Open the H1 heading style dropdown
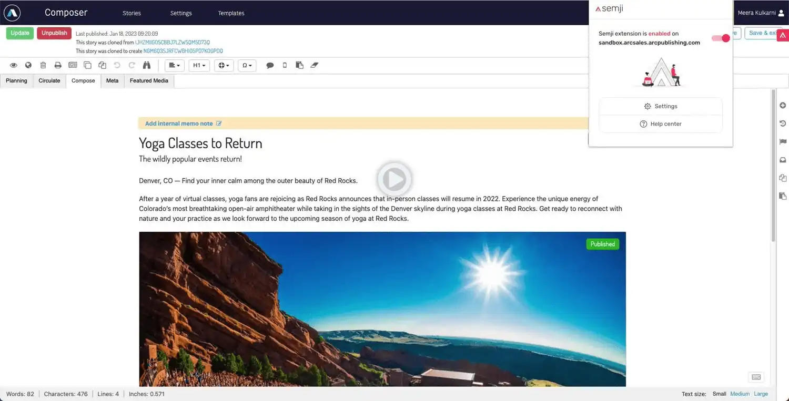This screenshot has height=401, width=789. coord(199,65)
